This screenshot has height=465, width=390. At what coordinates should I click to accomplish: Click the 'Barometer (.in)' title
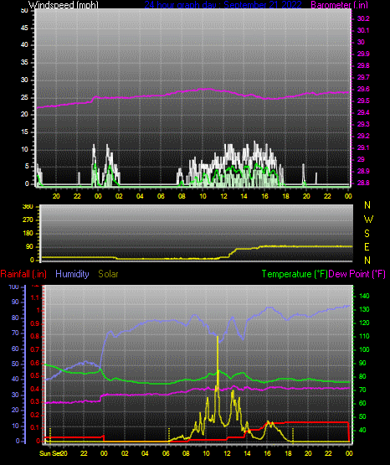pyautogui.click(x=339, y=5)
